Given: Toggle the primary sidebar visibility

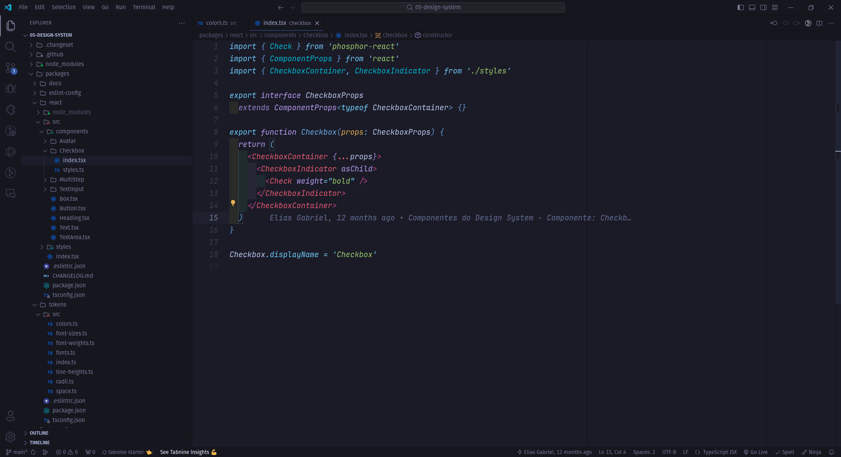Looking at the screenshot, I should point(740,7).
